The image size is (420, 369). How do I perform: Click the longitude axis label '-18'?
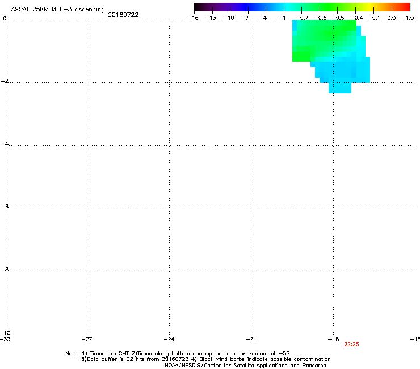334,339
